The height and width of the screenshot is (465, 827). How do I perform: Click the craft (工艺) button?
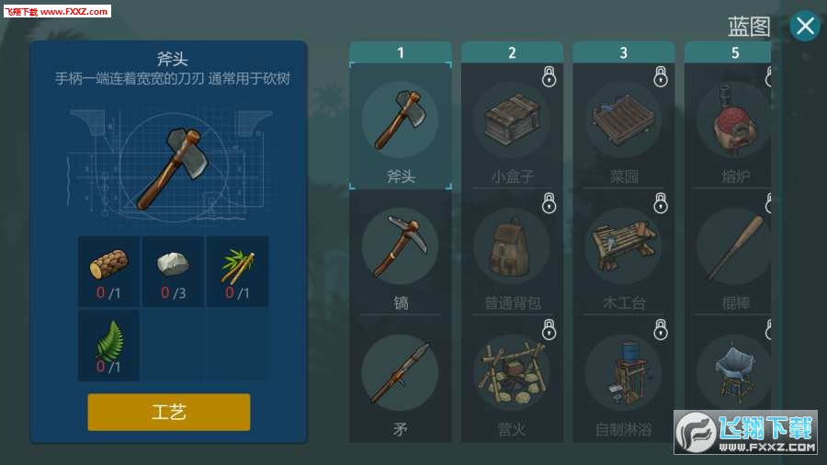(169, 412)
